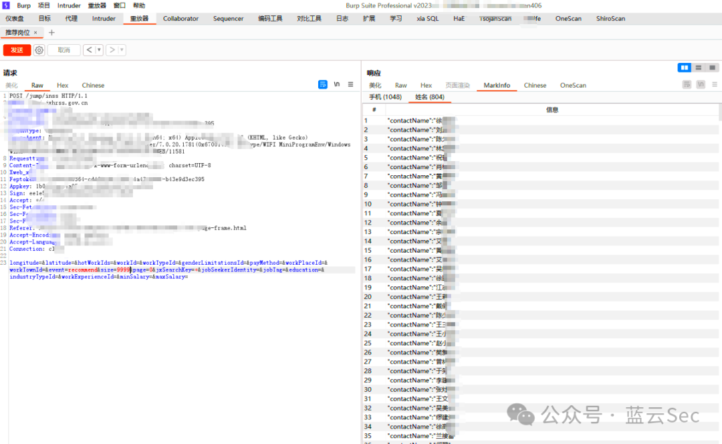This screenshot has width=722, height=444.
Task: Open the Burp menu
Action: [23, 5]
